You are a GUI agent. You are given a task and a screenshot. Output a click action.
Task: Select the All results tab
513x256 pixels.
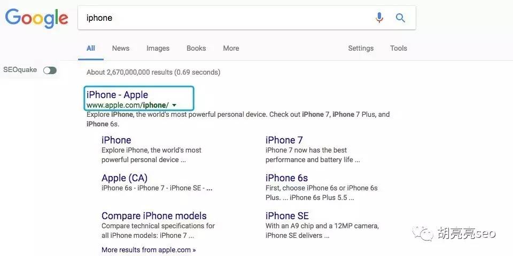click(91, 49)
